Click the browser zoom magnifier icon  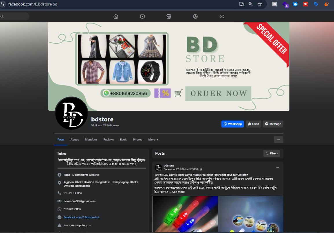click(x=251, y=4)
